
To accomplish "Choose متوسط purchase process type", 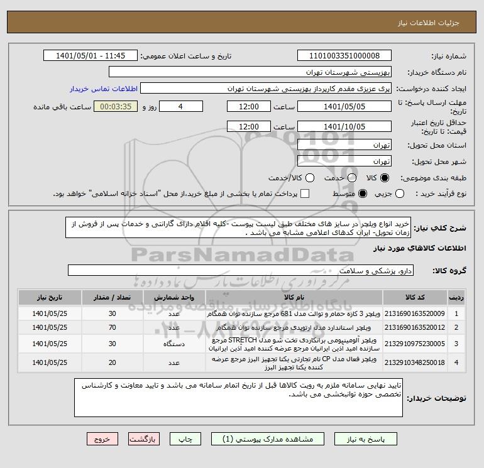I will click(363, 193).
